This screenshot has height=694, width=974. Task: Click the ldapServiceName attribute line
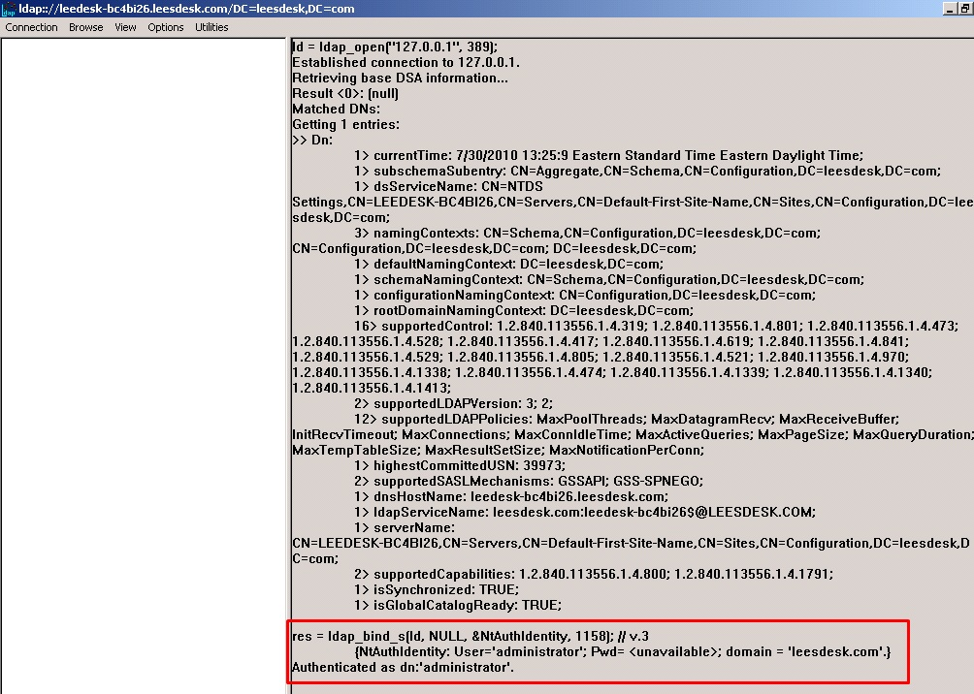click(x=585, y=512)
